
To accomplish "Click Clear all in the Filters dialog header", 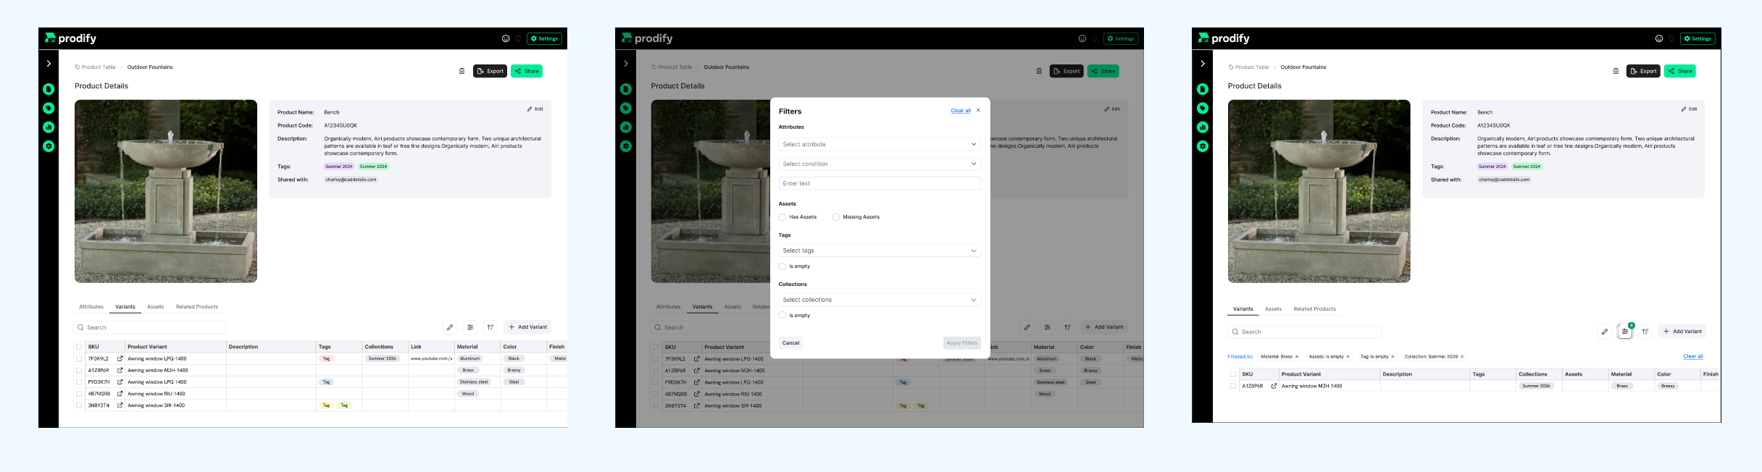I will (x=960, y=111).
